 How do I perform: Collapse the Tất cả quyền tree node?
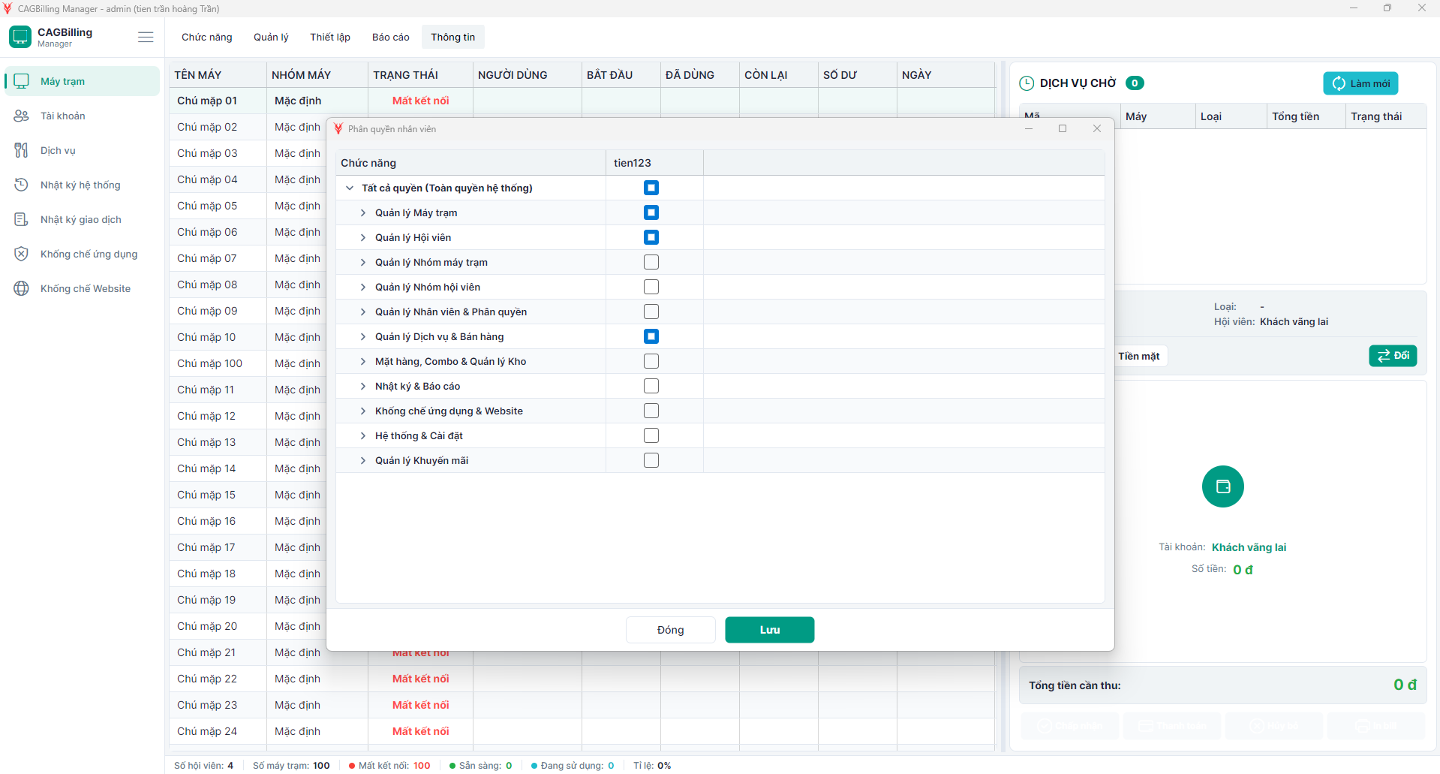click(x=350, y=188)
